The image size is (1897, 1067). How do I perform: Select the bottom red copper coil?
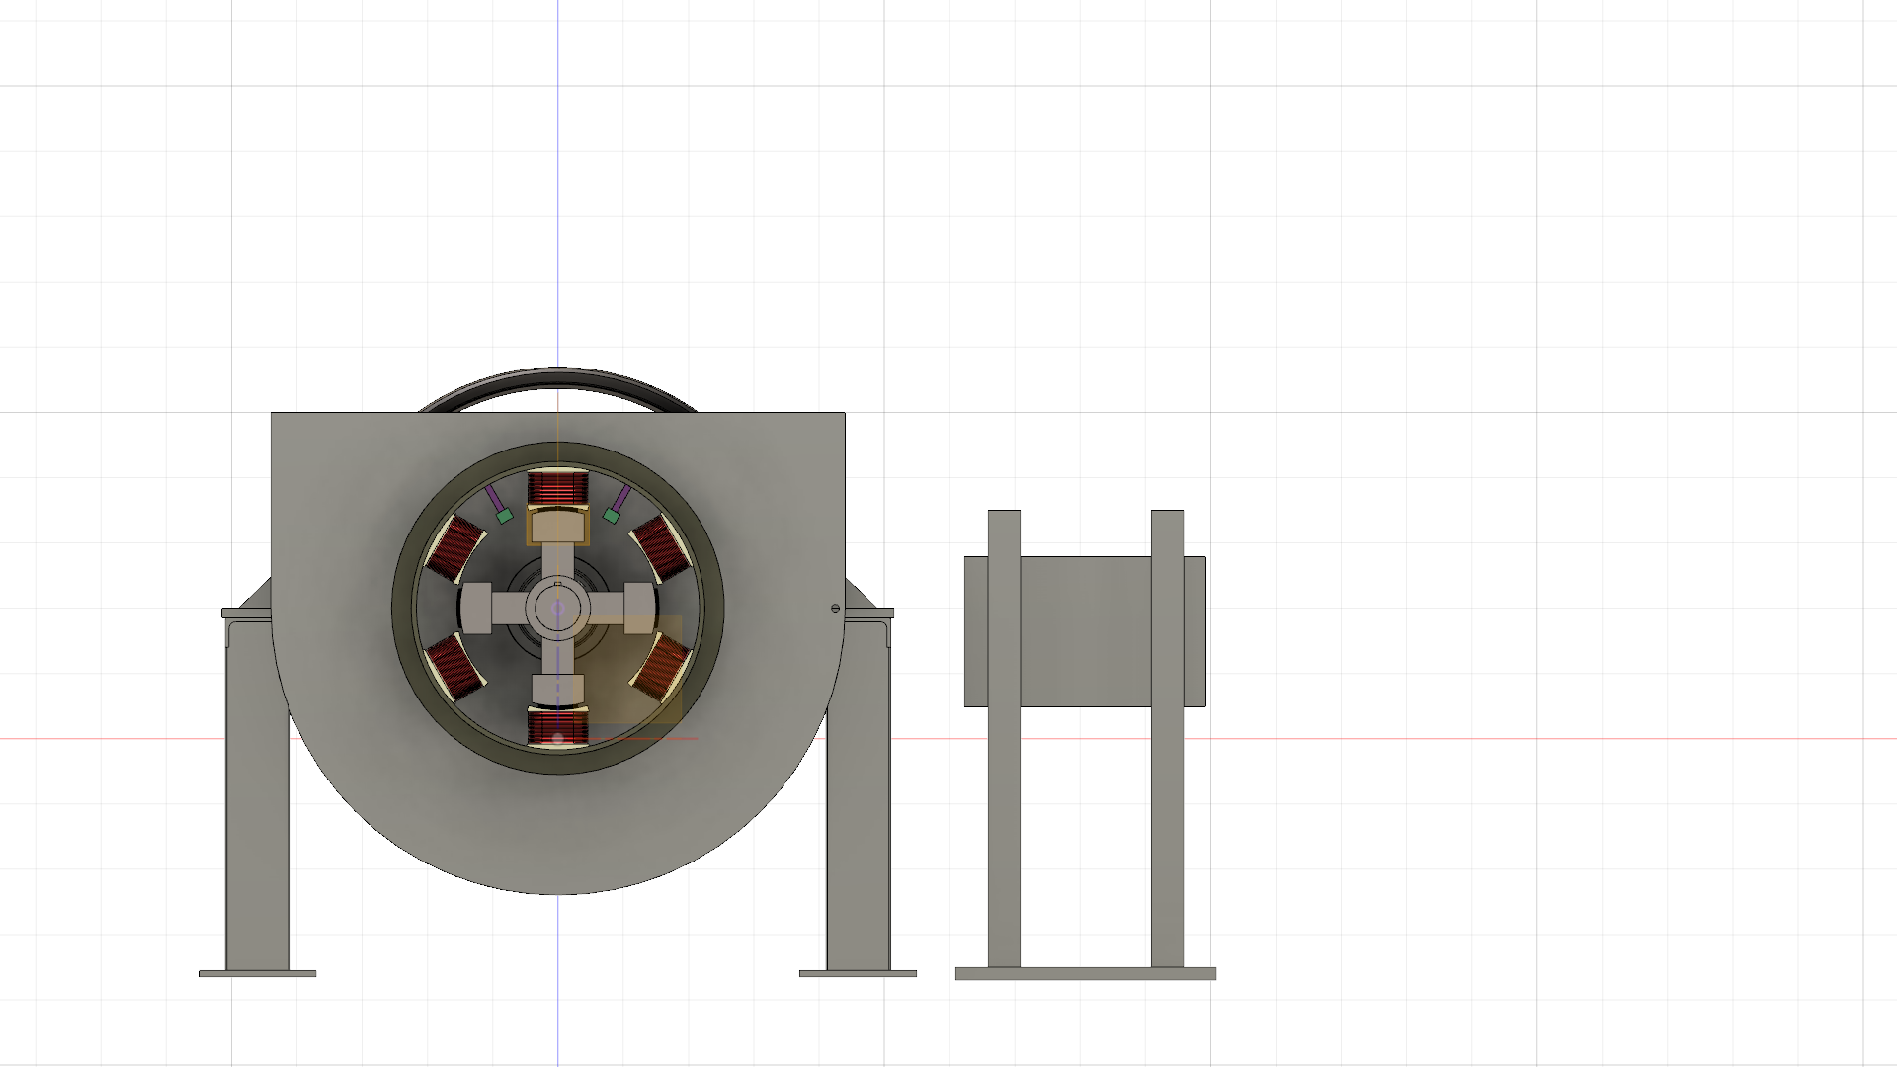557,728
